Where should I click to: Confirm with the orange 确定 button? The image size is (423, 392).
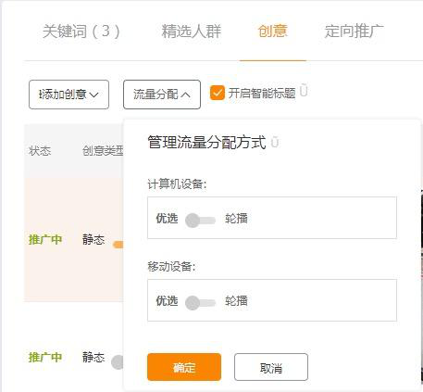pyautogui.click(x=184, y=367)
